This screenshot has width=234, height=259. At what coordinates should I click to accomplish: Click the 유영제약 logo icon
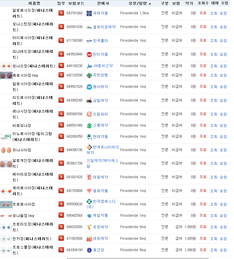pos(89,227)
